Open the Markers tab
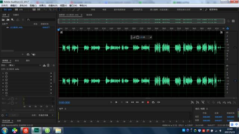239x134 pixels. (x=17, y=60)
